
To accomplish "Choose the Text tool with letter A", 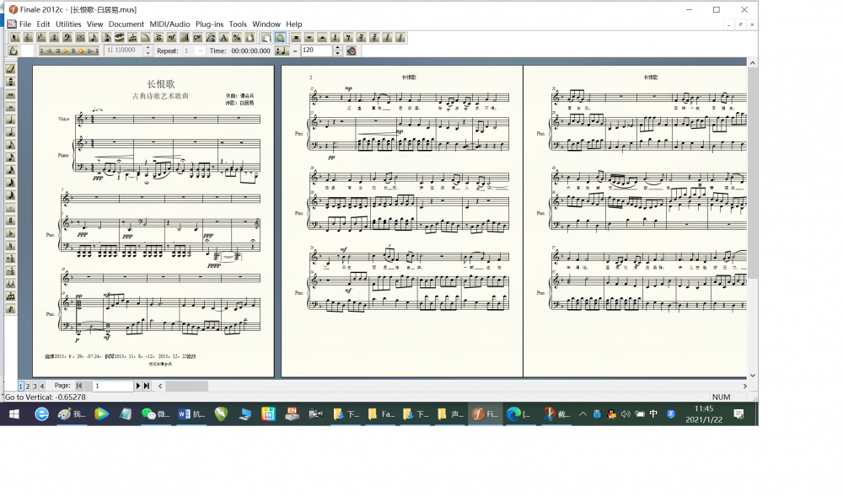I will 223,38.
